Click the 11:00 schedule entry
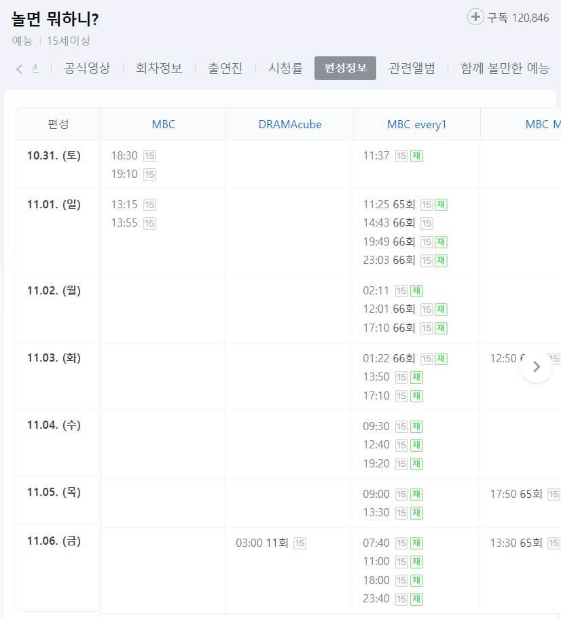 [393, 561]
